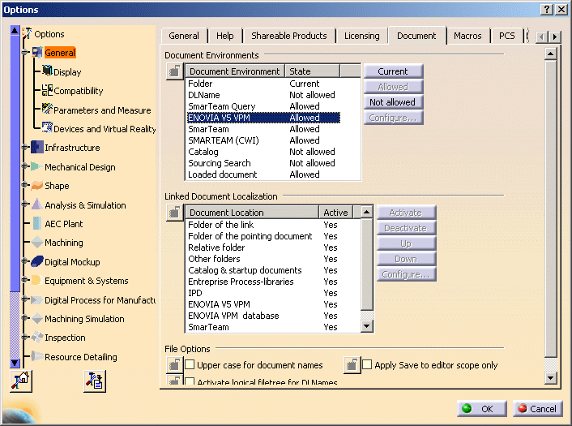Enable Upper case for document names
Viewport: 572px width, 426px height.
(190, 364)
